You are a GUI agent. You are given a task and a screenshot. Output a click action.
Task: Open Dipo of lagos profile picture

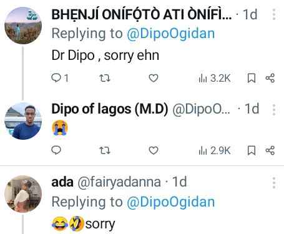(x=23, y=121)
